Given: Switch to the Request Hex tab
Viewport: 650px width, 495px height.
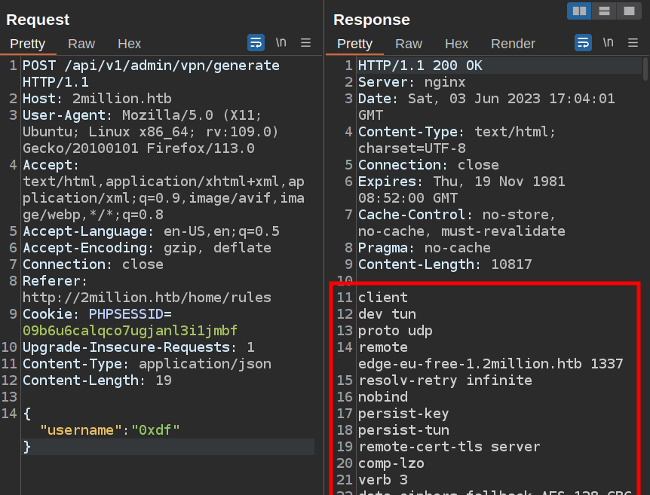Looking at the screenshot, I should point(129,44).
